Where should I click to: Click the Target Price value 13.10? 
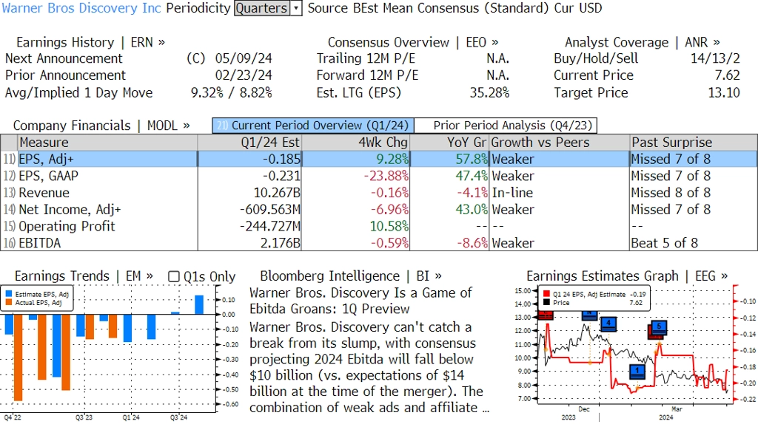tap(724, 92)
